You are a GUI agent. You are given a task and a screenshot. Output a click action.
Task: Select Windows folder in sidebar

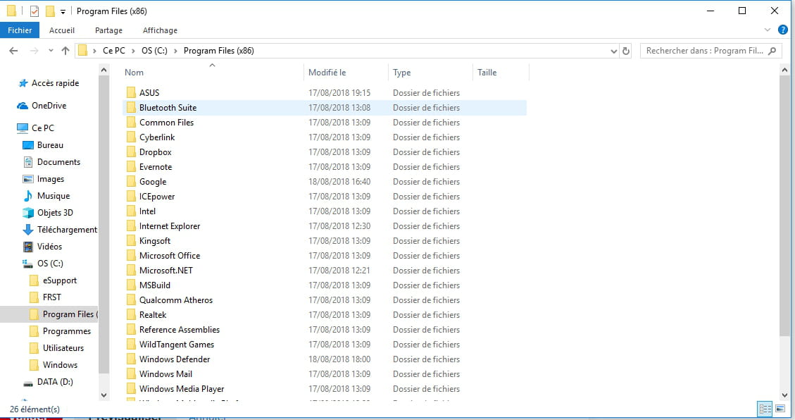(x=54, y=365)
